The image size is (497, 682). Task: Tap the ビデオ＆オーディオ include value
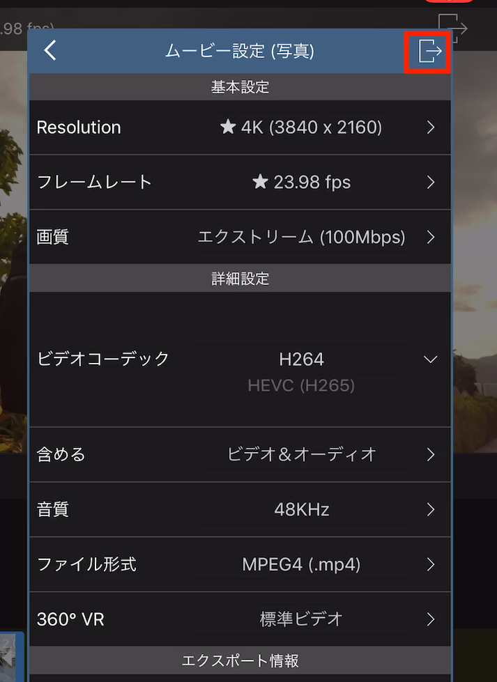(x=302, y=455)
